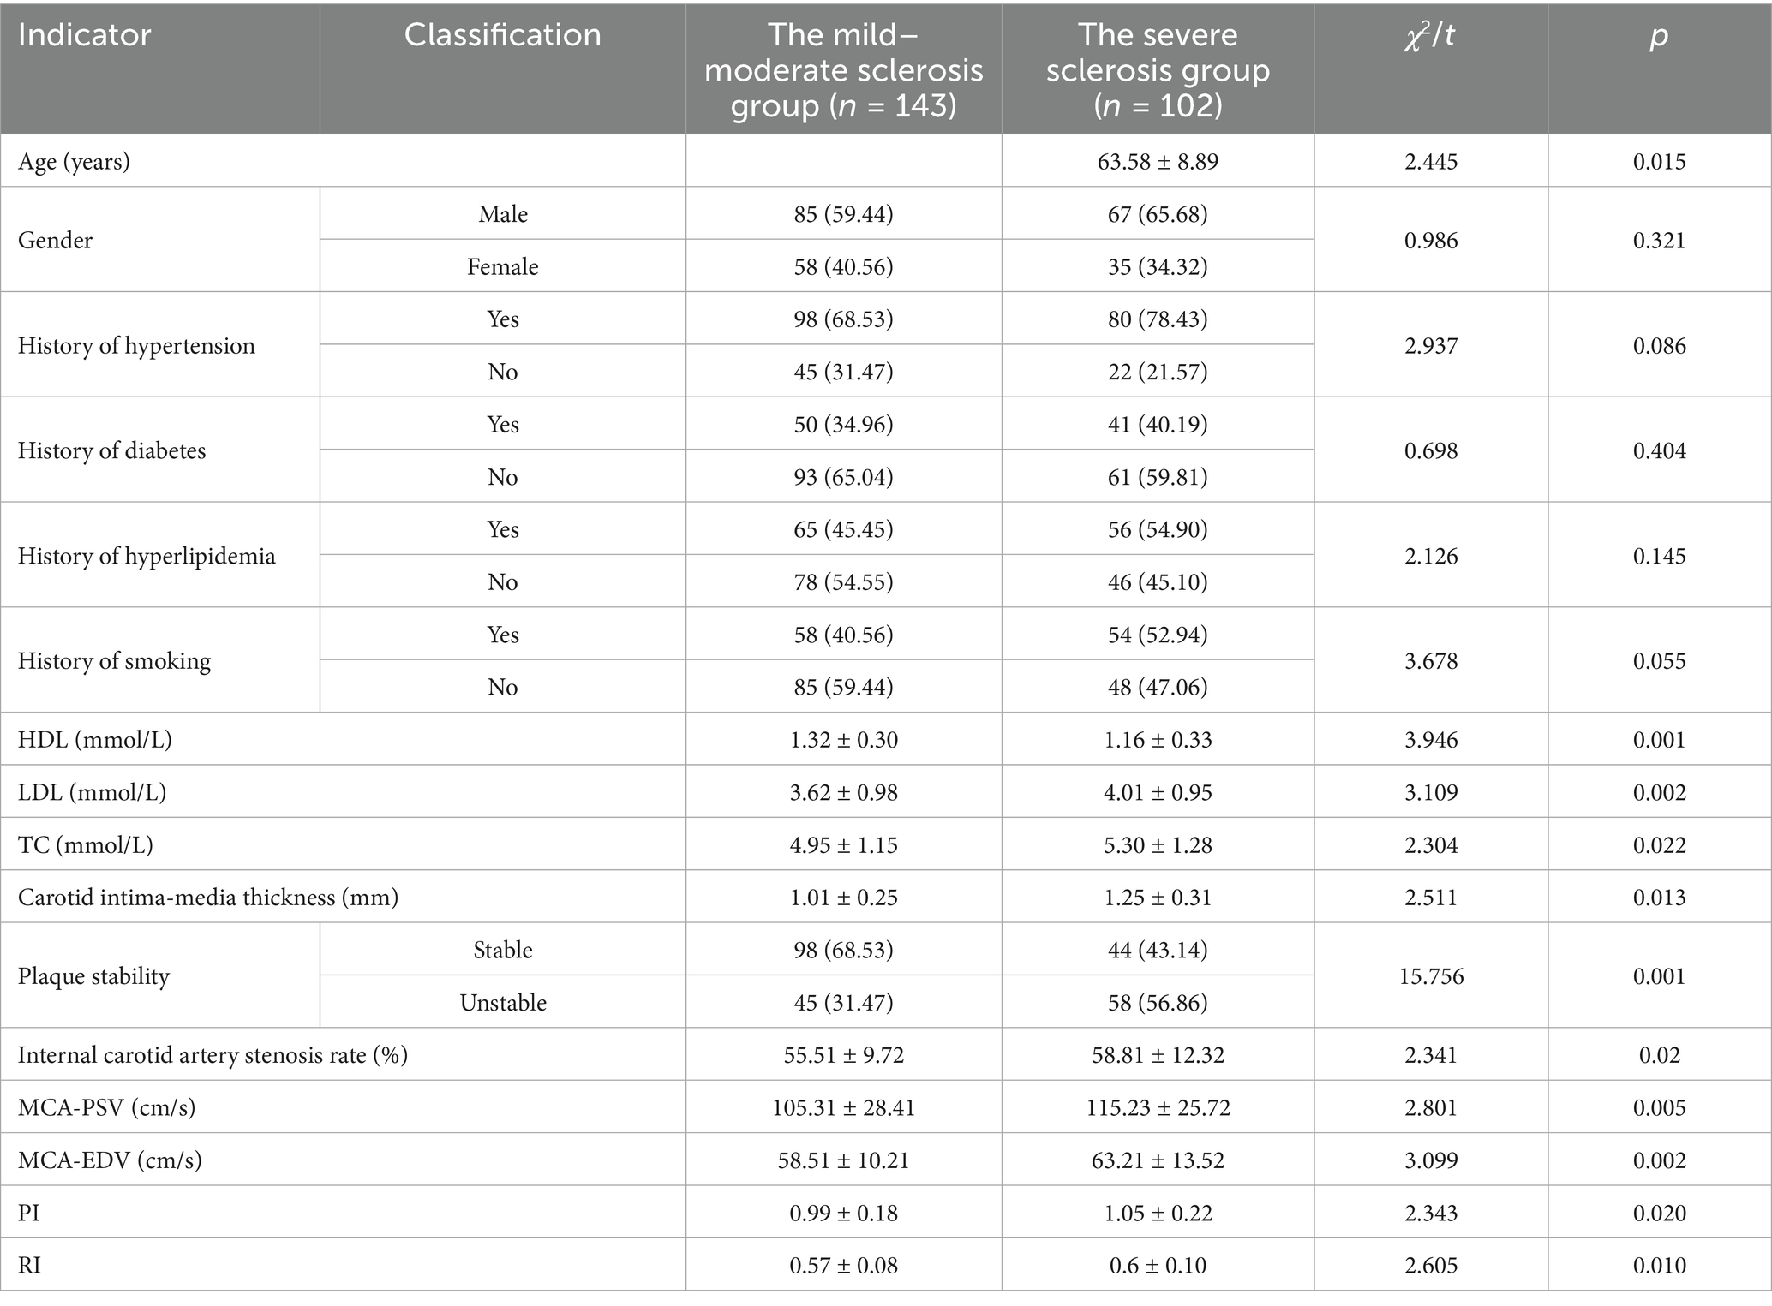Select the HDL (mmol/L) row label

coord(94,739)
